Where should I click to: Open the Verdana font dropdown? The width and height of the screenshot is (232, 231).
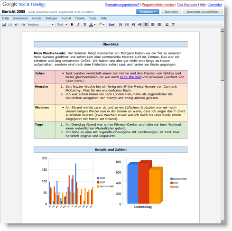(x=40, y=25)
